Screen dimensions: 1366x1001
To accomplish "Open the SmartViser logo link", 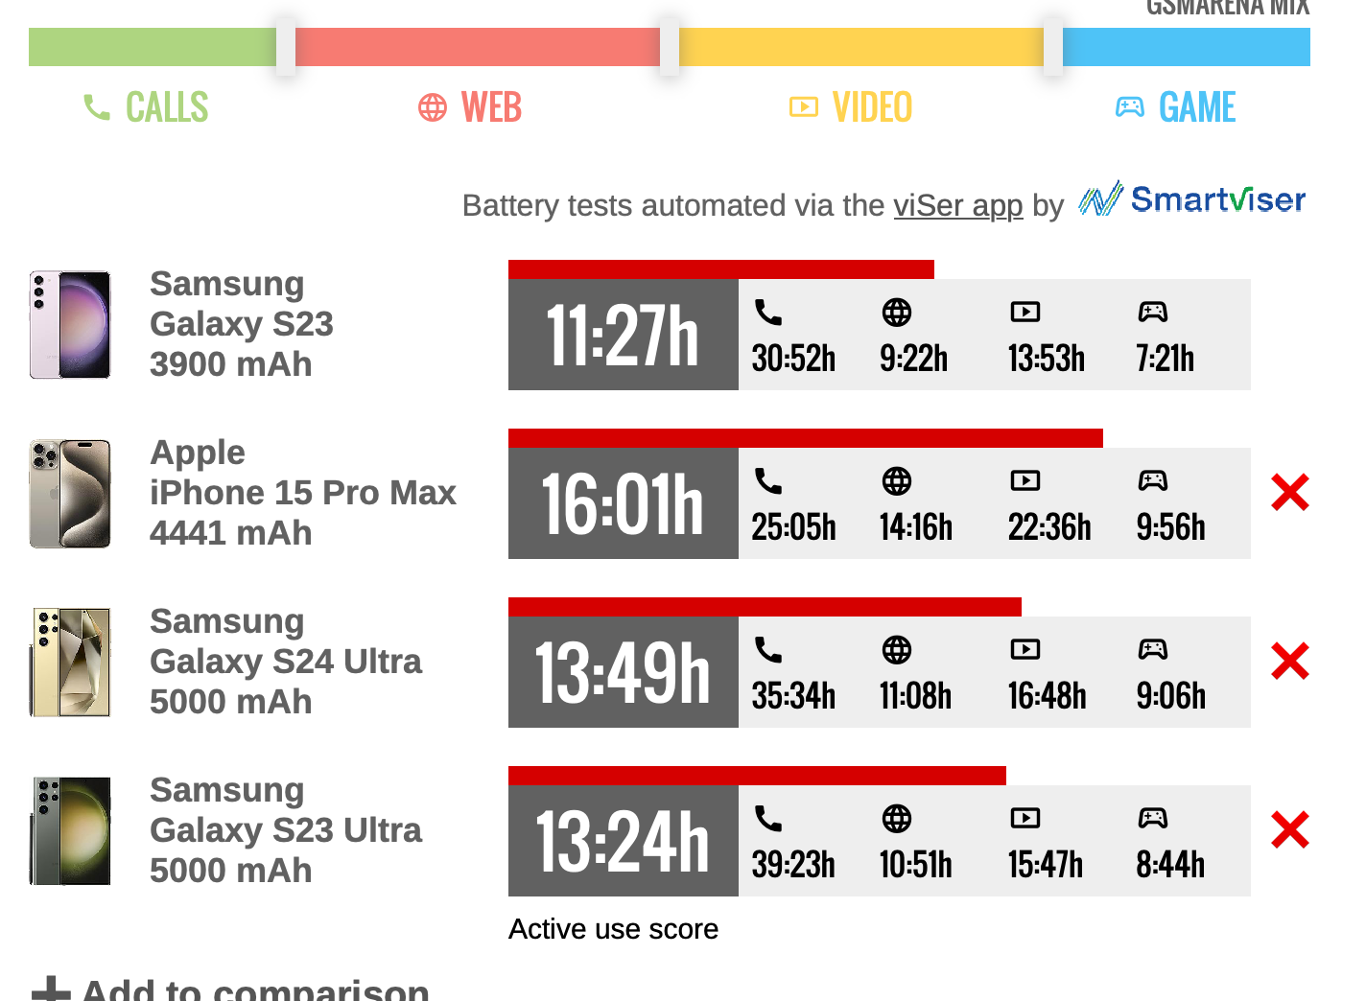I will click(1192, 199).
